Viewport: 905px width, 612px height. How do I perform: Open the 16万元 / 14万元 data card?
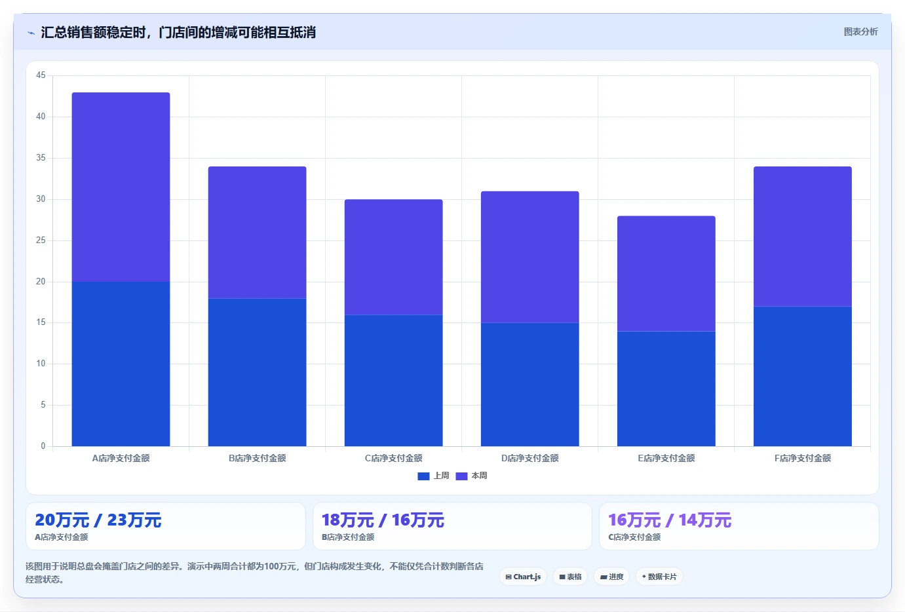click(x=739, y=526)
